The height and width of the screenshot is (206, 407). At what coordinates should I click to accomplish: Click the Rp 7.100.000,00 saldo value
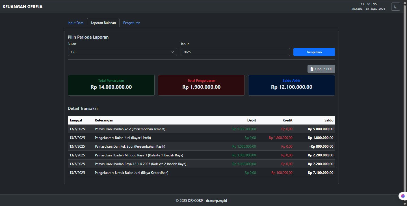(x=321, y=173)
